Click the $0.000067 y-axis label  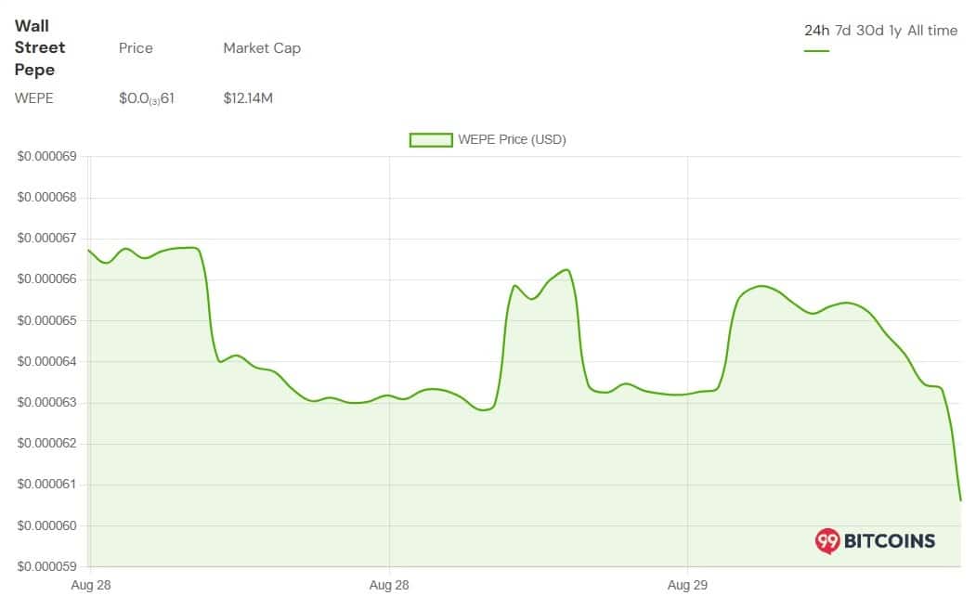point(46,239)
